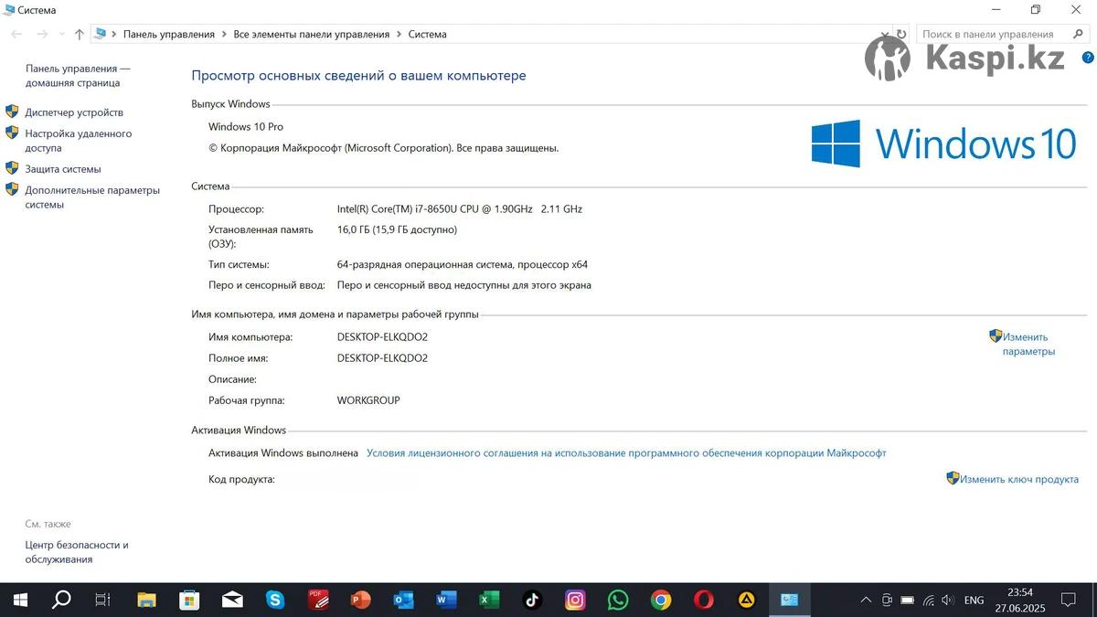Open Microsoft Store taskbar icon
Screen dimensions: 1097x617
pyautogui.click(x=189, y=601)
